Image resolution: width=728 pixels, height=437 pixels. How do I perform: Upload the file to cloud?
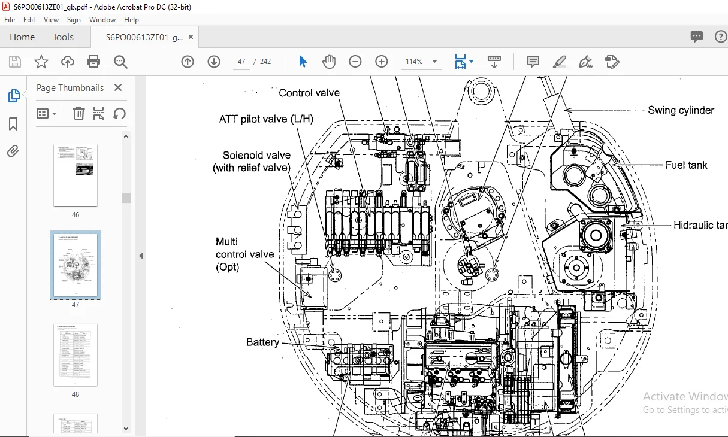click(x=68, y=62)
